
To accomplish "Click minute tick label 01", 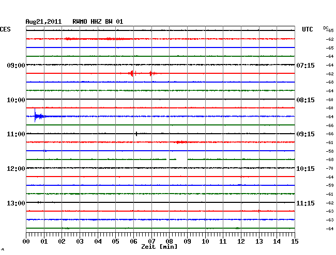I will (44, 241).
